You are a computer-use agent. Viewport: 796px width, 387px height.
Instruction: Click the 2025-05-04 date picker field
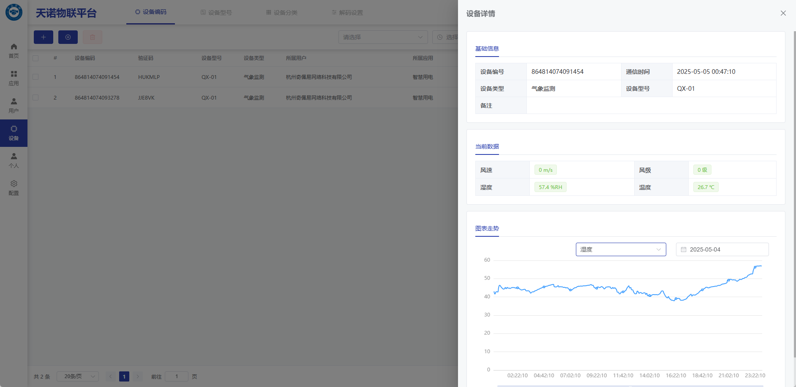coord(722,249)
